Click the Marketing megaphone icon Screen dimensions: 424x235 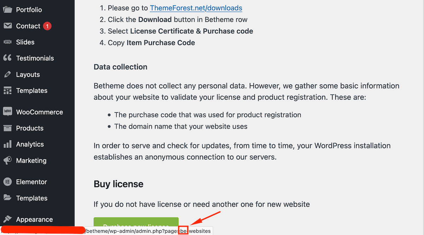(x=7, y=160)
